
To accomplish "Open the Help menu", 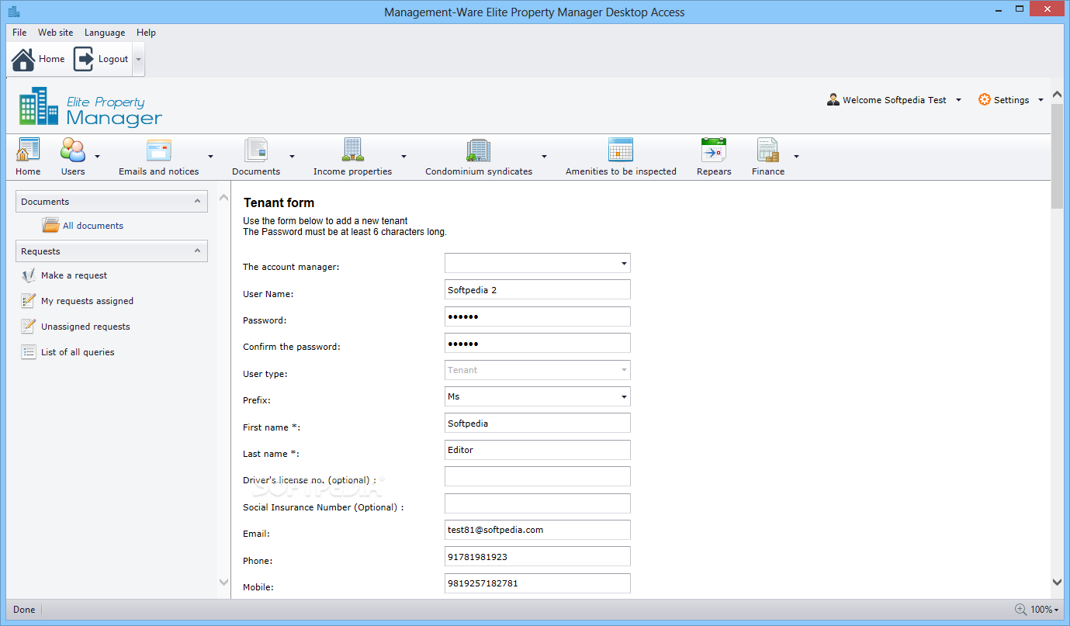I will click(146, 33).
